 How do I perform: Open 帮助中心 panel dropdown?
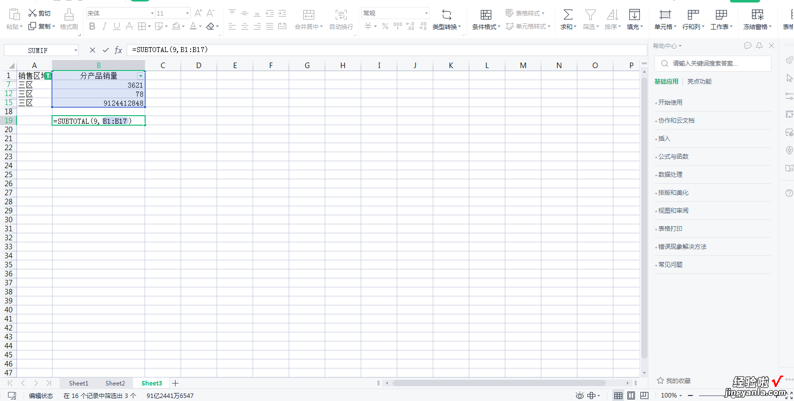pyautogui.click(x=667, y=46)
